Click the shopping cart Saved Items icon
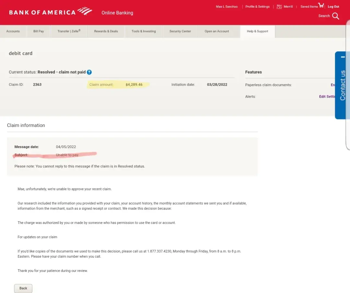The height and width of the screenshot is (293, 350). (321, 5)
